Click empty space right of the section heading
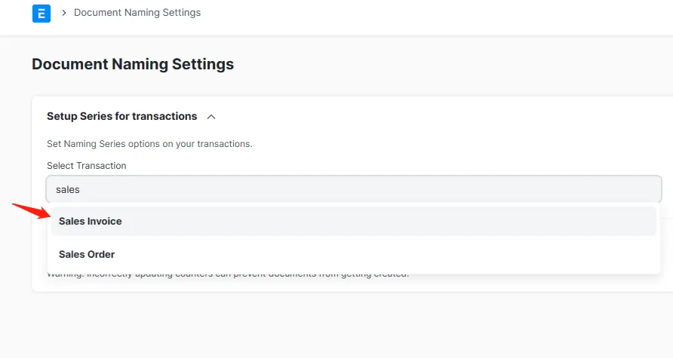The height and width of the screenshot is (358, 673). click(x=438, y=117)
